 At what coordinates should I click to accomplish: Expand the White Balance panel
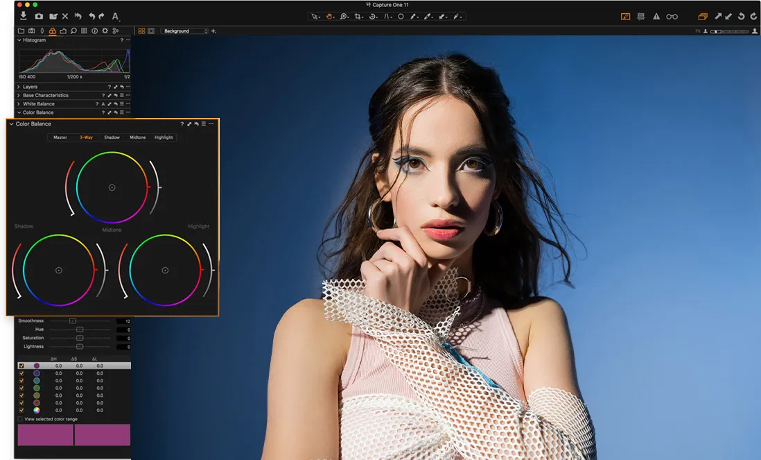[19, 104]
